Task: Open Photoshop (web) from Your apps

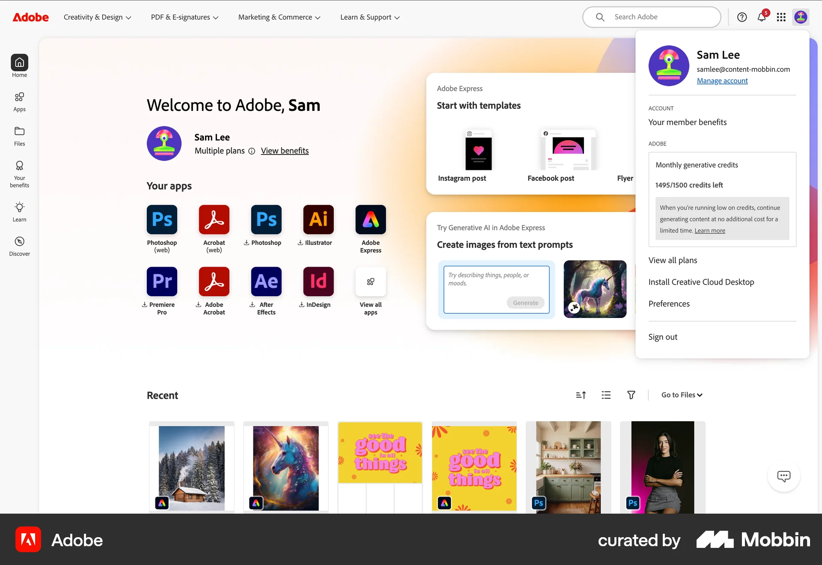Action: coord(161,220)
